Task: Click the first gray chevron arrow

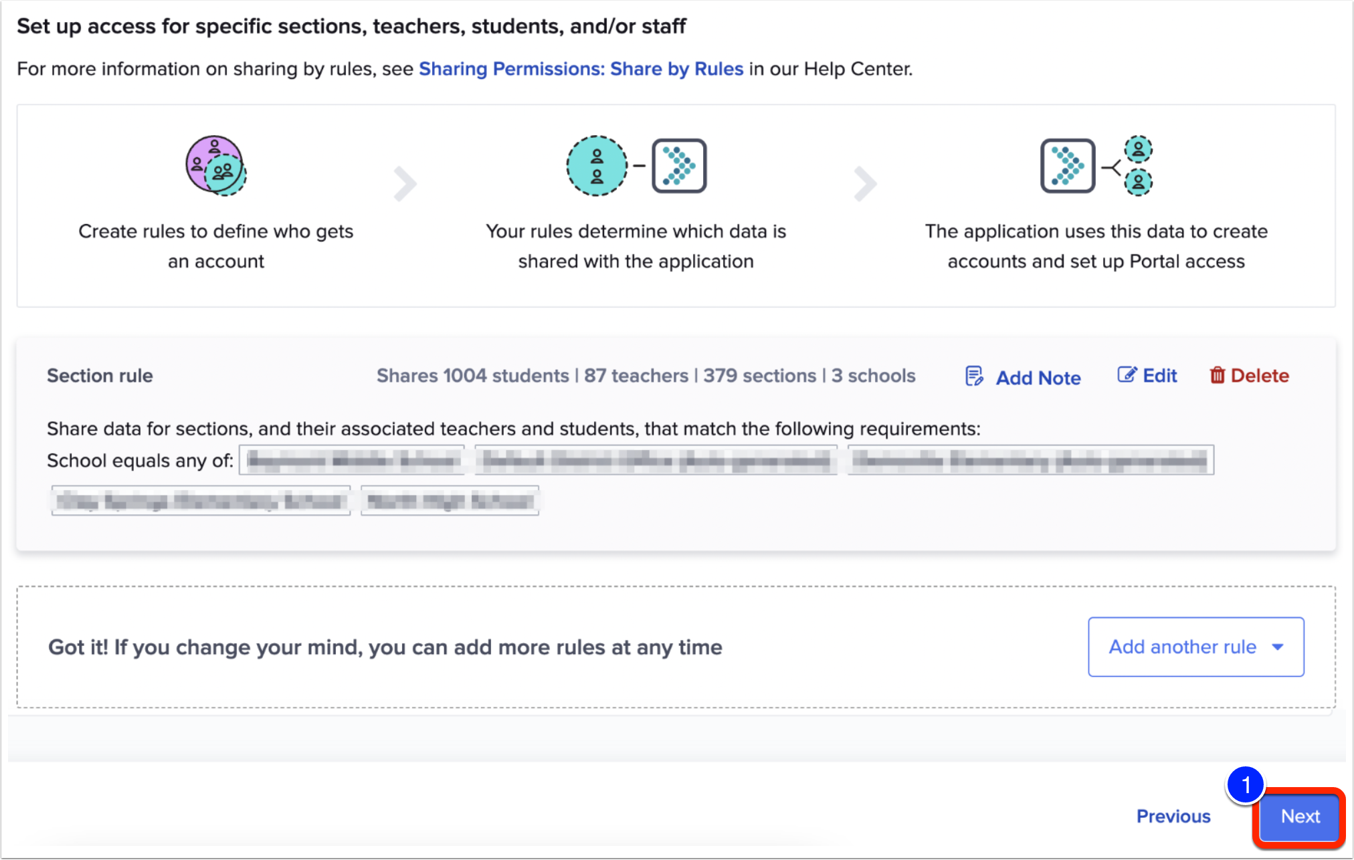Action: 405,183
